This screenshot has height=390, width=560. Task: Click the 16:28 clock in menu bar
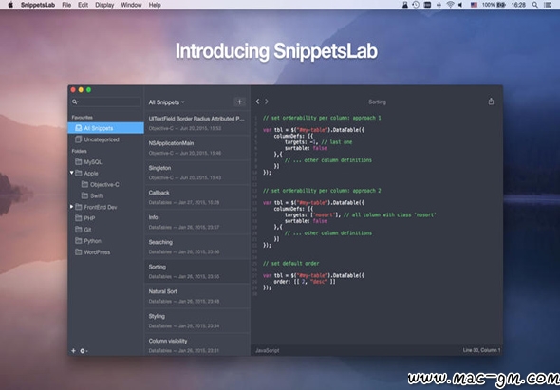coord(518,5)
